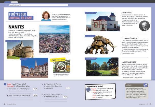The height and width of the screenshot is (107, 155).
Task: Mark F for 'Nantes est une ville française'
Action: [x=36, y=89]
